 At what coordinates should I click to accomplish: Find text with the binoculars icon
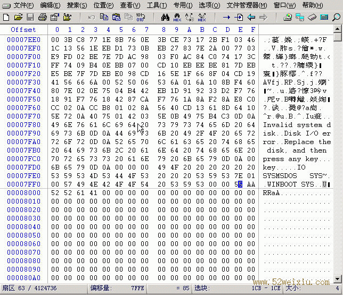pos(165,17)
